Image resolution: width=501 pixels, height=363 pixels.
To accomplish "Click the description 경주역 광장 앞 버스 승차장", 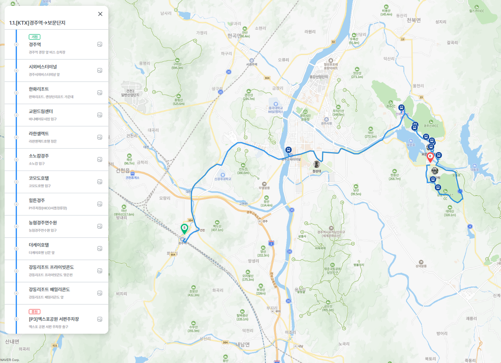I will click(x=47, y=52).
